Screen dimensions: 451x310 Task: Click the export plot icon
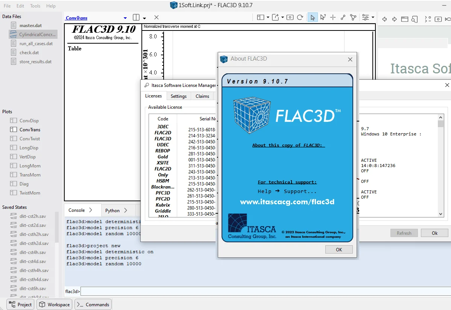click(x=275, y=18)
